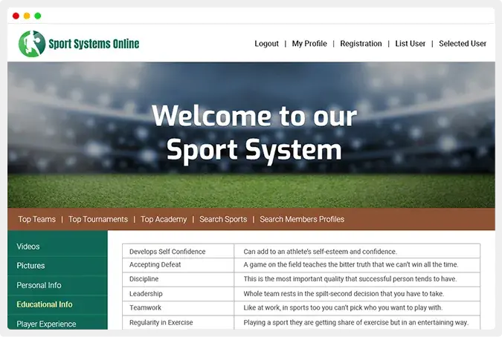Open the Top Tournaments menu item

pos(98,219)
